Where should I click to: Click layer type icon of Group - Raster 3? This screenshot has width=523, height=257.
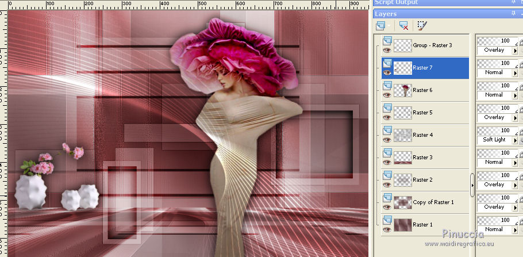(387, 40)
